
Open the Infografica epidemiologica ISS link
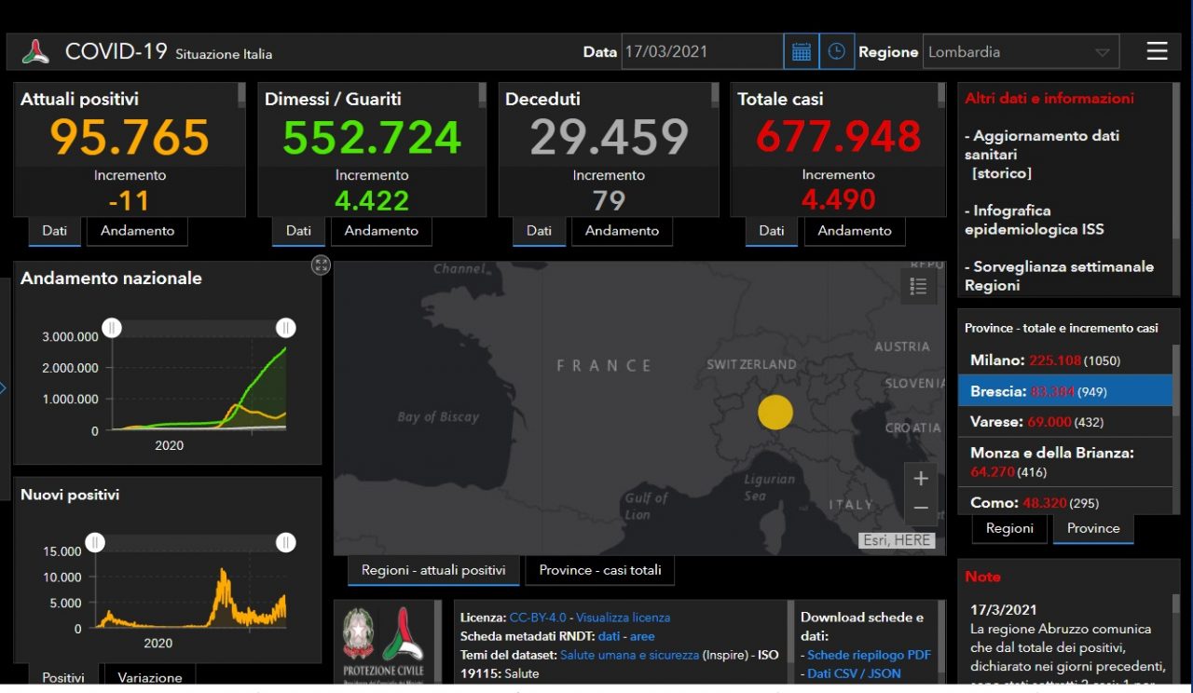pyautogui.click(x=1034, y=220)
